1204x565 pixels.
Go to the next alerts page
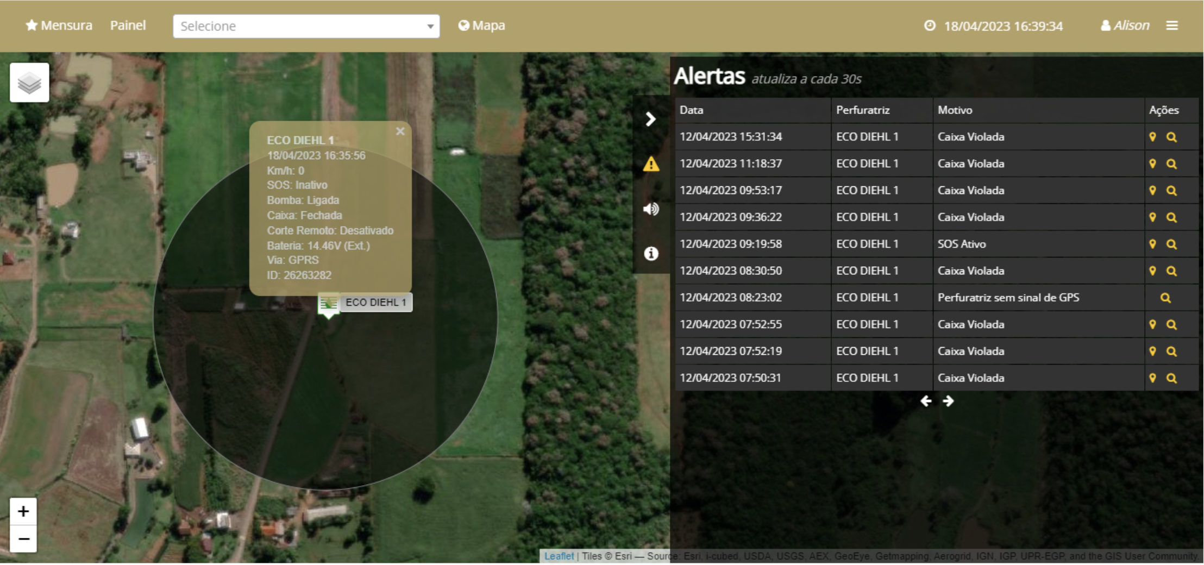tap(948, 401)
